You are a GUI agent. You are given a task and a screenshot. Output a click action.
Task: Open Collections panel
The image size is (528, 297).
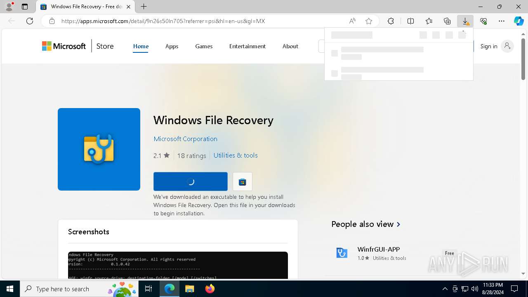(447, 21)
